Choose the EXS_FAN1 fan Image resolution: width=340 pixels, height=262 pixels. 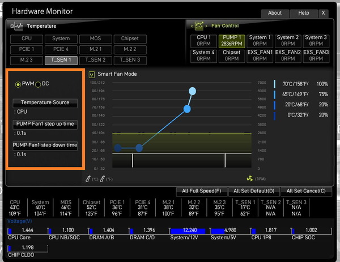(260, 56)
